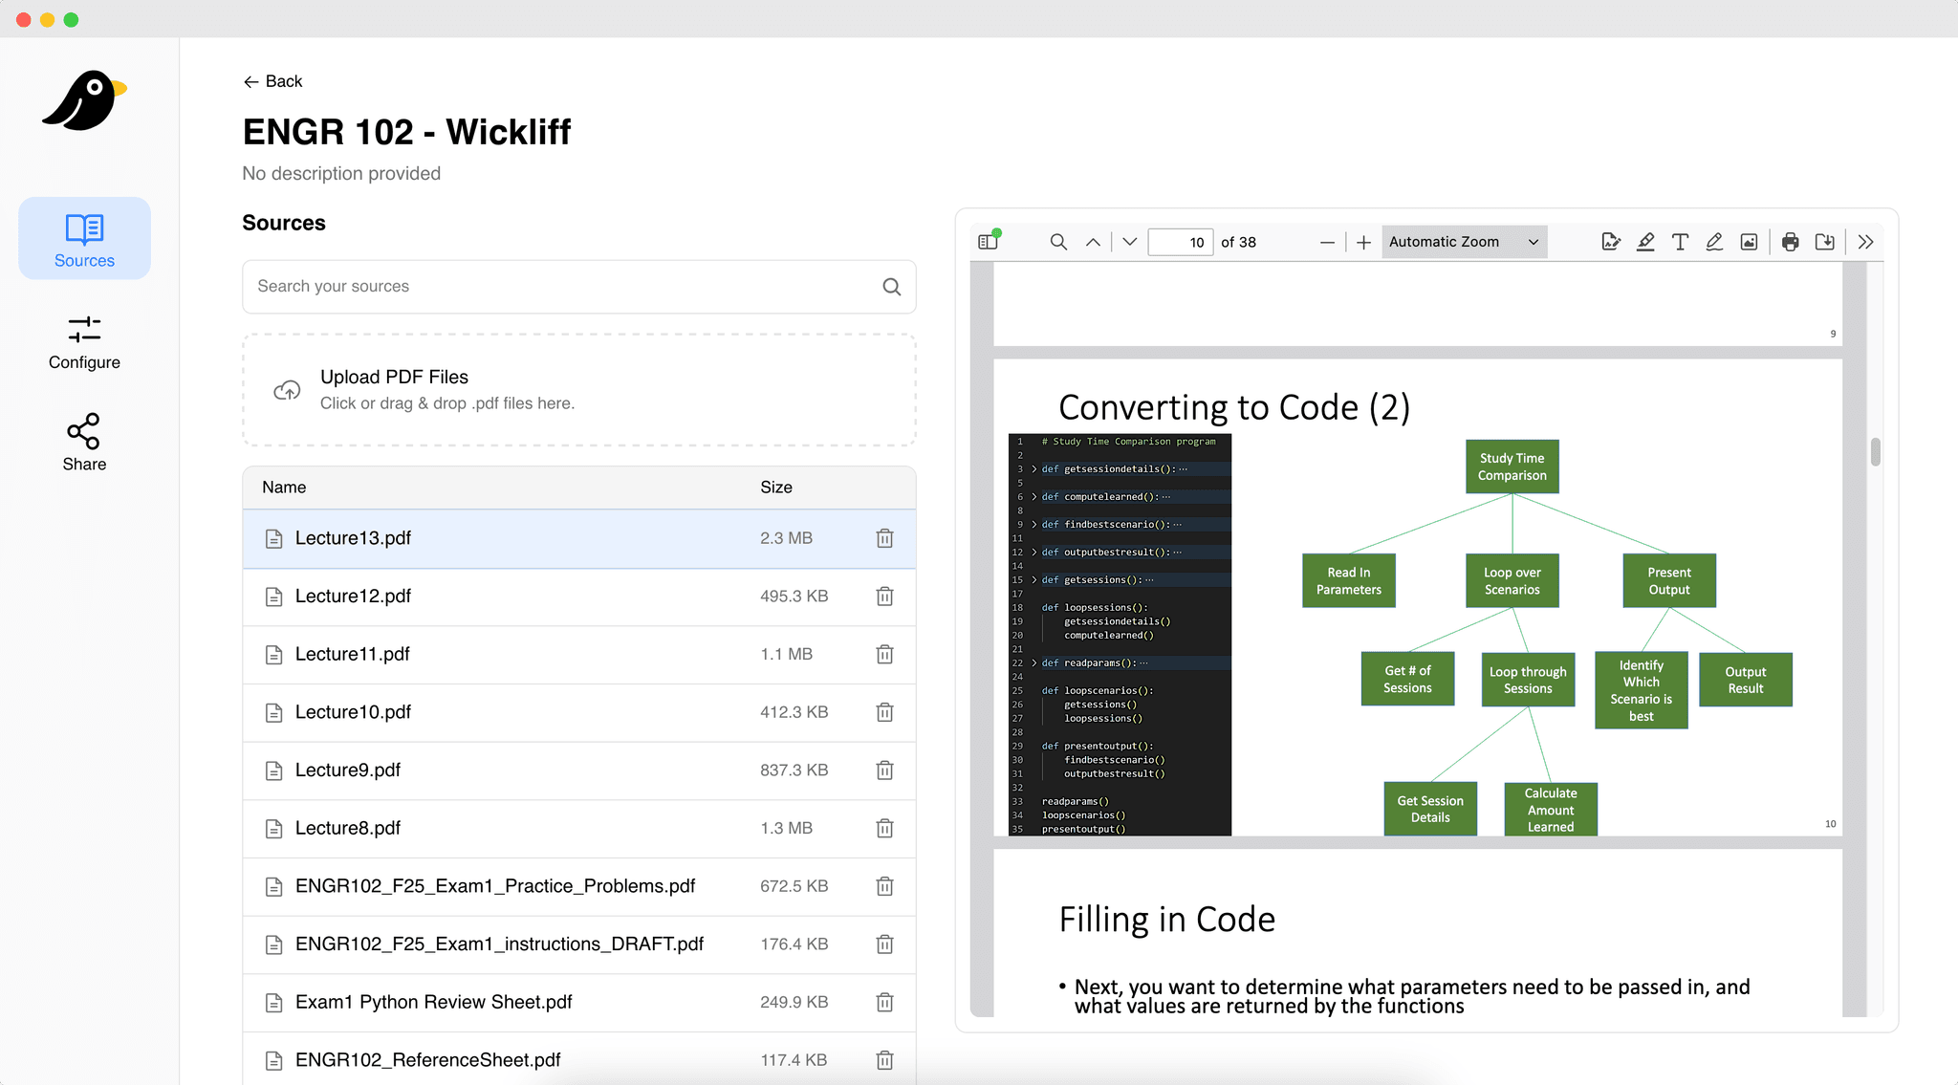Toggle the PDF sidebar panel
The image size is (1958, 1085).
(988, 241)
